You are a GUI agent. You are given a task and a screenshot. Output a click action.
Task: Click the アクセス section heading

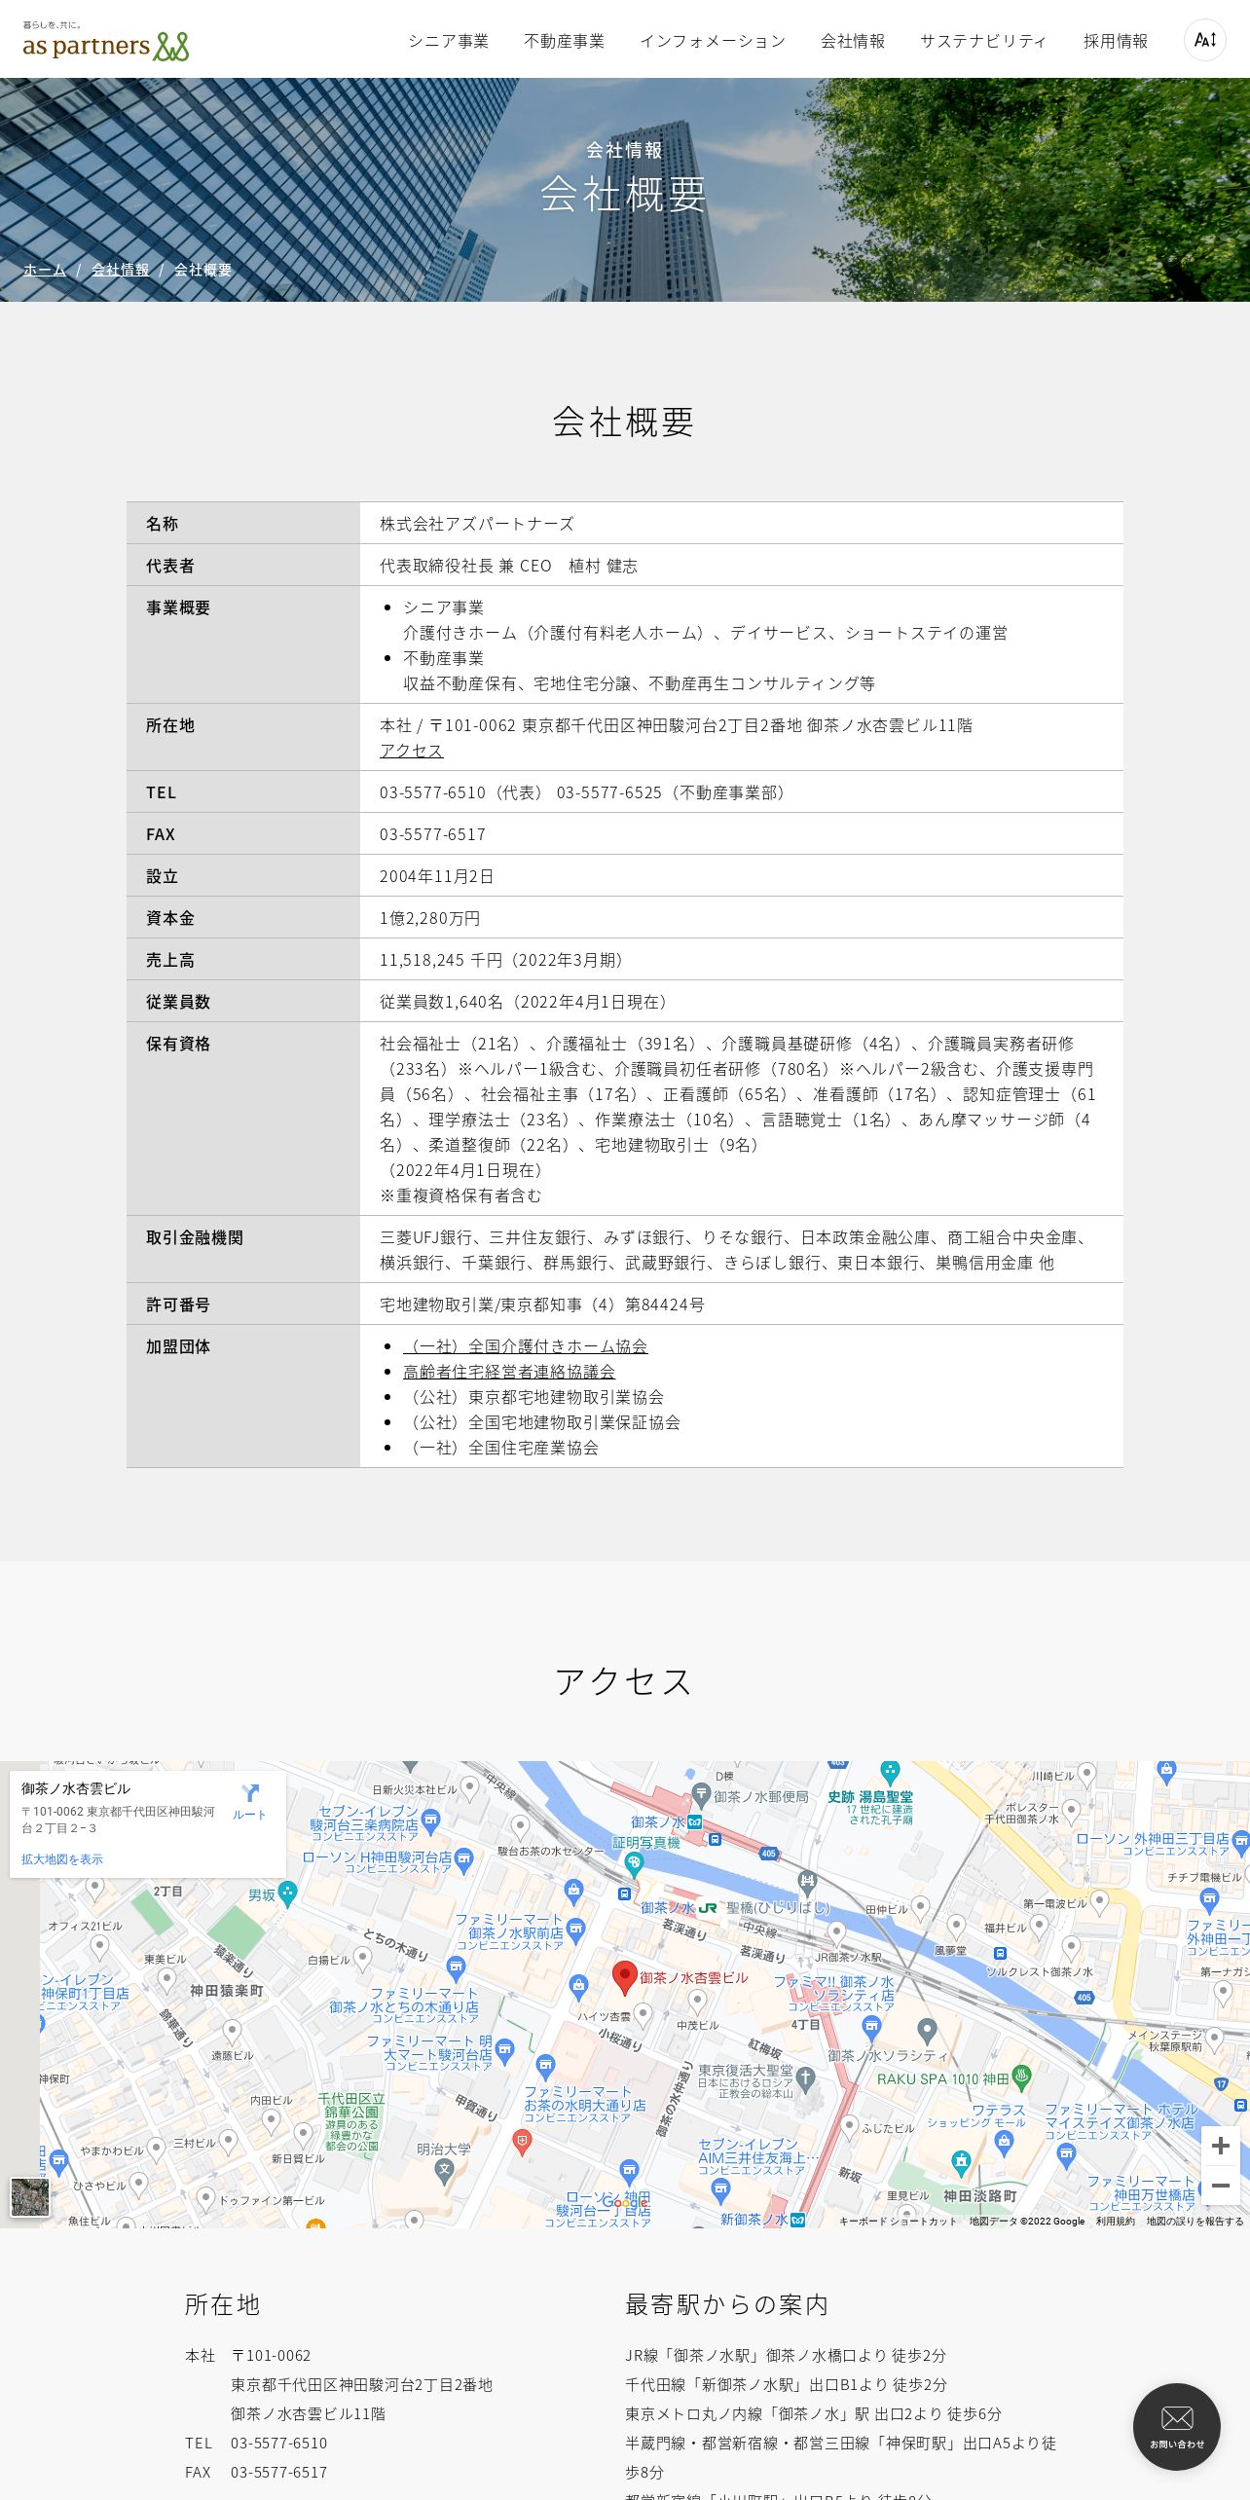click(x=624, y=1681)
